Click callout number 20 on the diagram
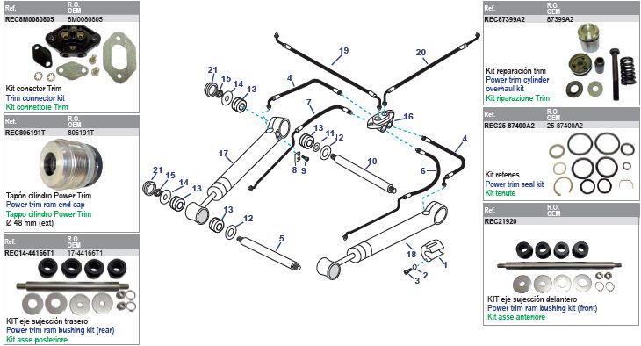The width and height of the screenshot is (641, 346). click(x=421, y=53)
